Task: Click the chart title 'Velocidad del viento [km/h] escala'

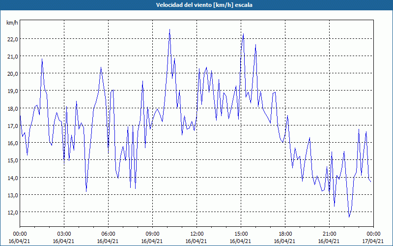Action: tap(204, 5)
